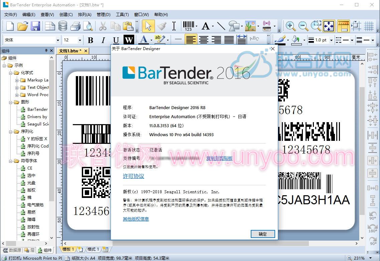Open the 文件(F) menu
The image size is (380, 261).
point(10,15)
